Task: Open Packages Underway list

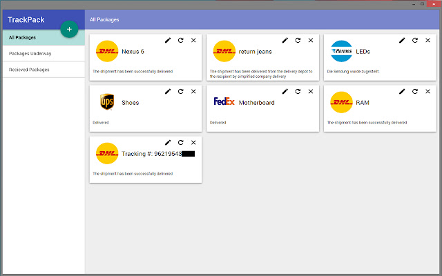Action: pyautogui.click(x=44, y=54)
